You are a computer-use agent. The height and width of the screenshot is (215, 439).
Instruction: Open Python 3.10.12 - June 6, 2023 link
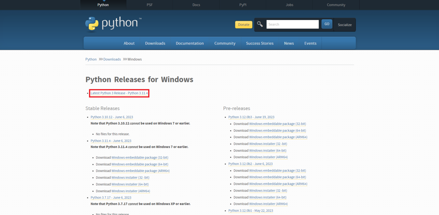tap(112, 117)
